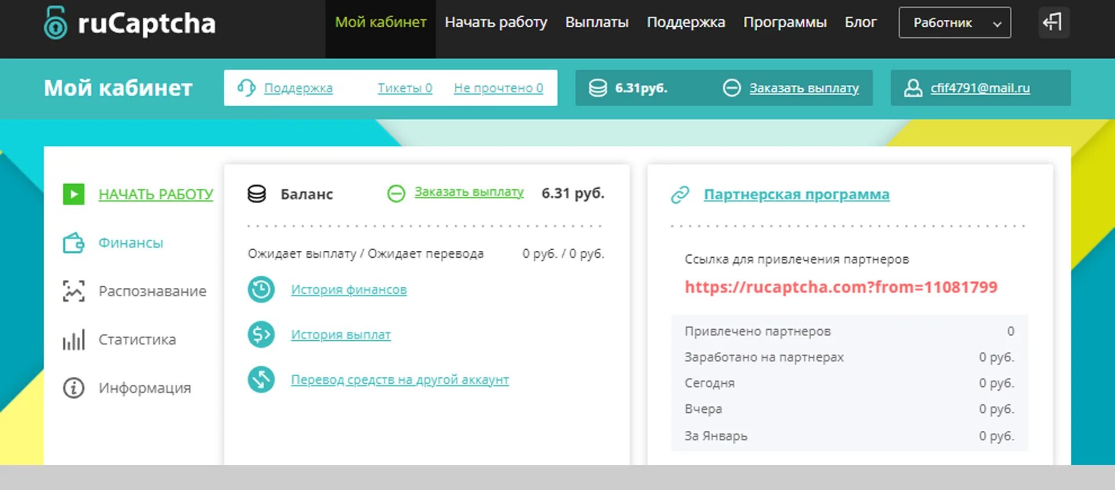
Task: Open the Программы menu item
Action: pyautogui.click(x=785, y=22)
